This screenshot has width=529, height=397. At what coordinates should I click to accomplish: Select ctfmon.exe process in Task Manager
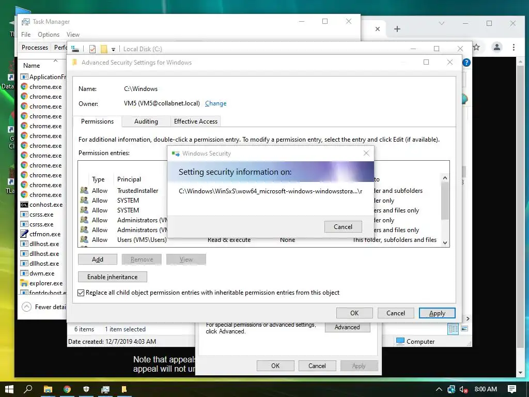click(x=42, y=234)
